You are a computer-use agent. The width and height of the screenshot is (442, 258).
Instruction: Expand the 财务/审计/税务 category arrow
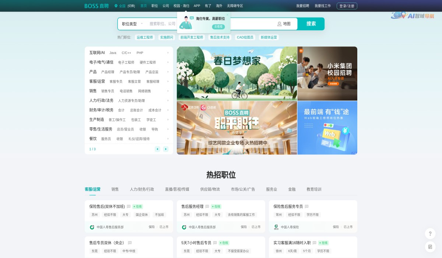point(168,110)
